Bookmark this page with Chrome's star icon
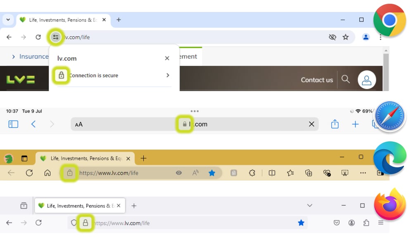The height and width of the screenshot is (239, 411). click(346, 37)
